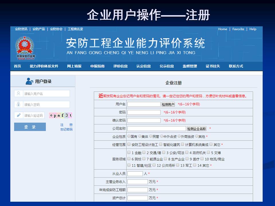Go to 公示信息 menu
Screen dimensions: 275x206
coord(167,66)
